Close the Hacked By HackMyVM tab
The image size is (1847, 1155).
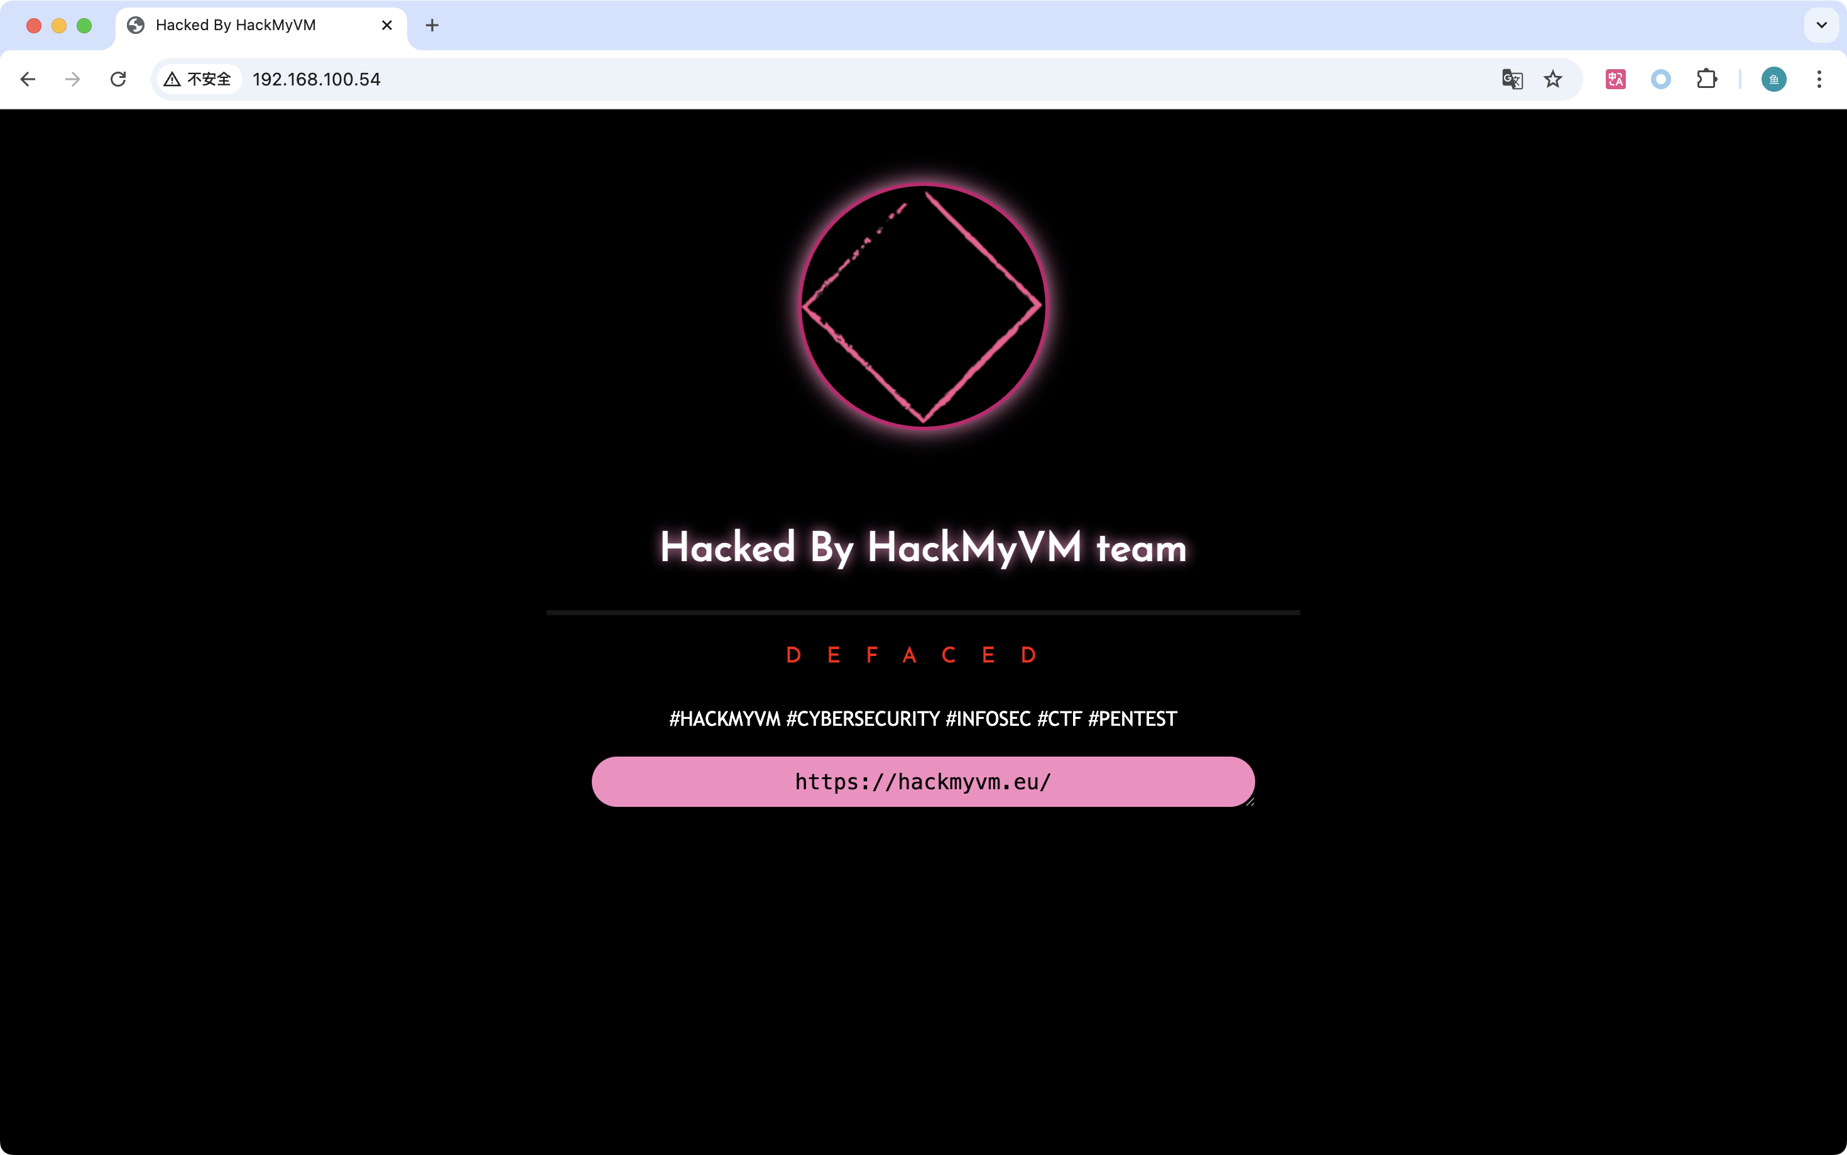pos(387,25)
